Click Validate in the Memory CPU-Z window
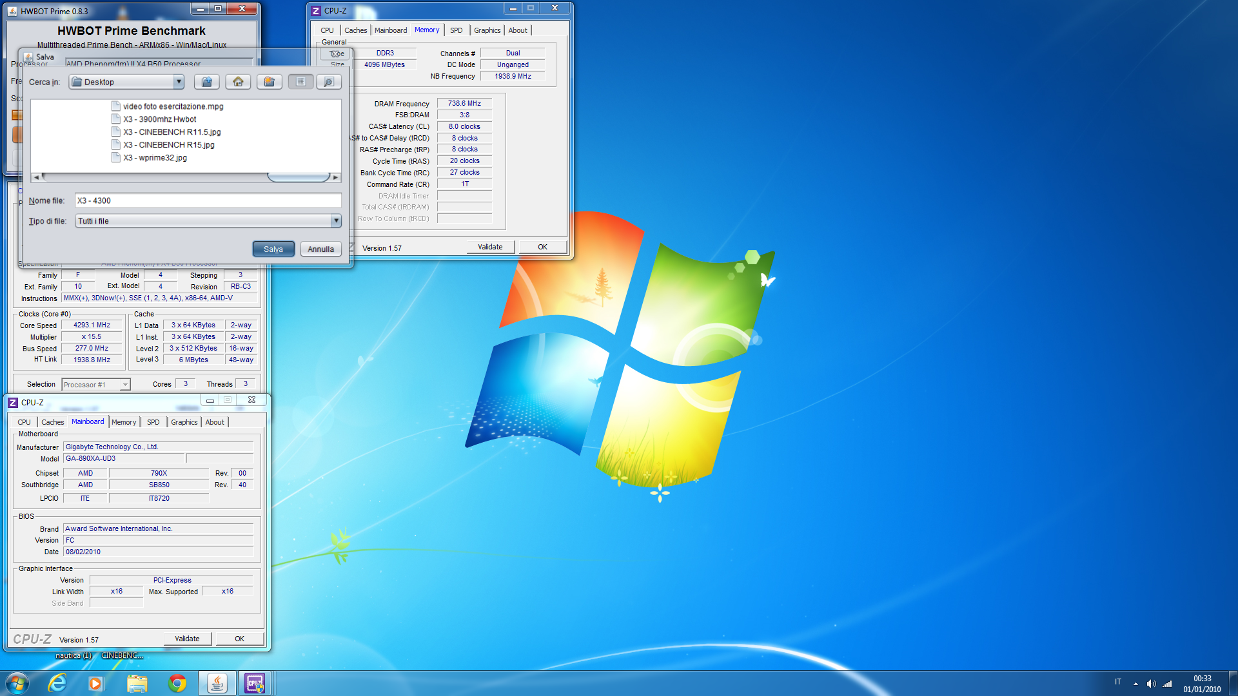The image size is (1238, 696). coord(490,247)
